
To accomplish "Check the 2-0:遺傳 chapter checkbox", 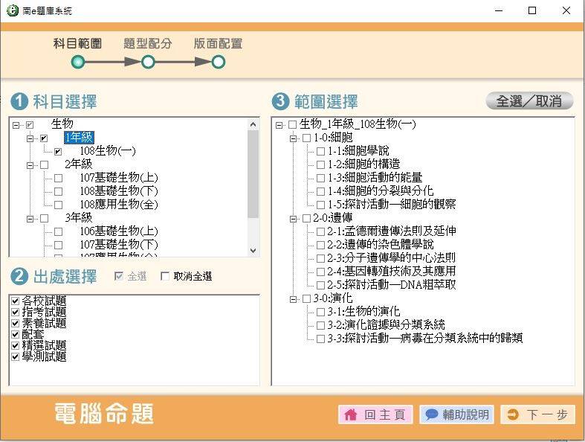I will pyautogui.click(x=306, y=218).
